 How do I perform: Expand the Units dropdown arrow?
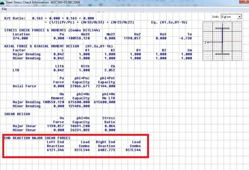point(240,17)
